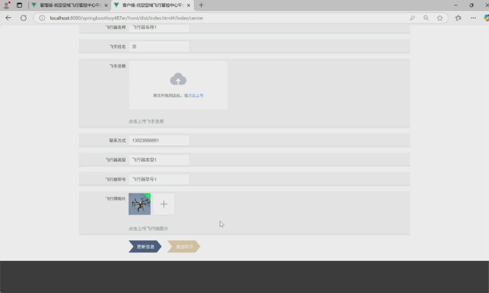Viewport: 489px width, 293px height.
Task: Click the cloud upload icon for 飞手资质
Action: pos(178,79)
